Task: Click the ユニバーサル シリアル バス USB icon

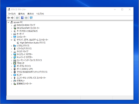Action: [15, 78]
